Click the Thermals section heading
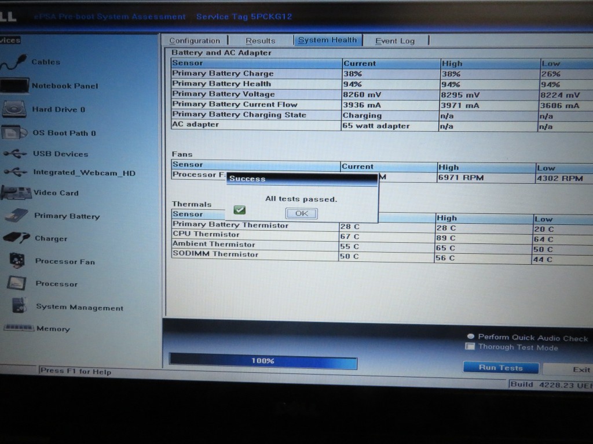Screen dimensions: 593x444 [x=192, y=204]
